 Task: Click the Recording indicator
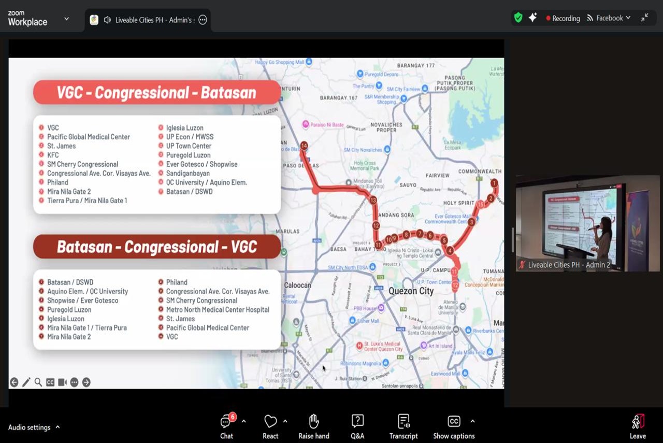pos(563,18)
